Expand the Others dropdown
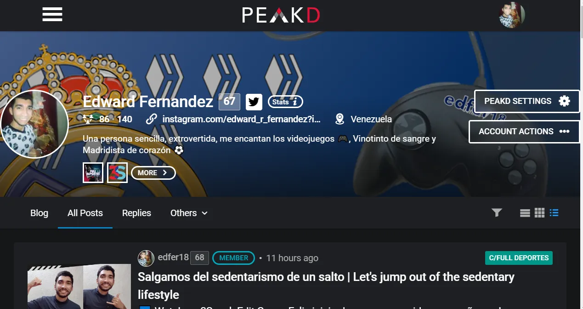This screenshot has width=583, height=309. 189,213
